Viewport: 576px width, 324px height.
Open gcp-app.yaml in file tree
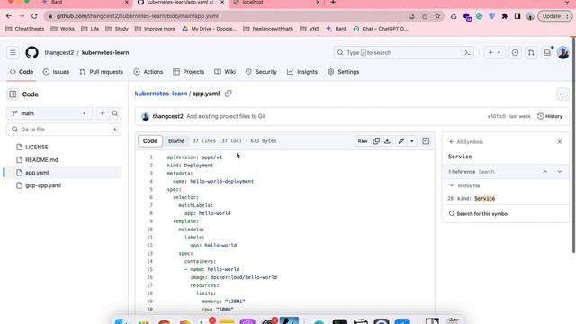click(x=43, y=185)
